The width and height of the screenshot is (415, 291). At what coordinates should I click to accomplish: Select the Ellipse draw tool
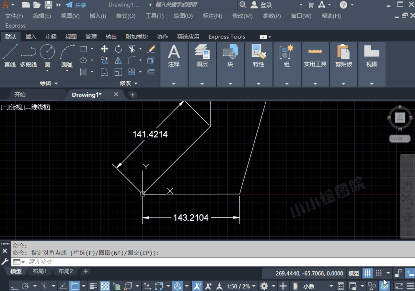click(83, 60)
